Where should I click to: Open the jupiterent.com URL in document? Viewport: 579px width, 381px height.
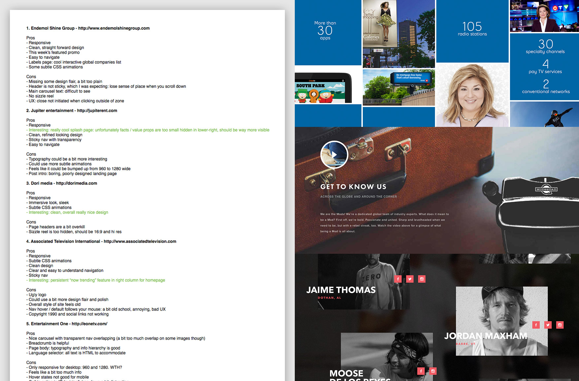(97, 111)
